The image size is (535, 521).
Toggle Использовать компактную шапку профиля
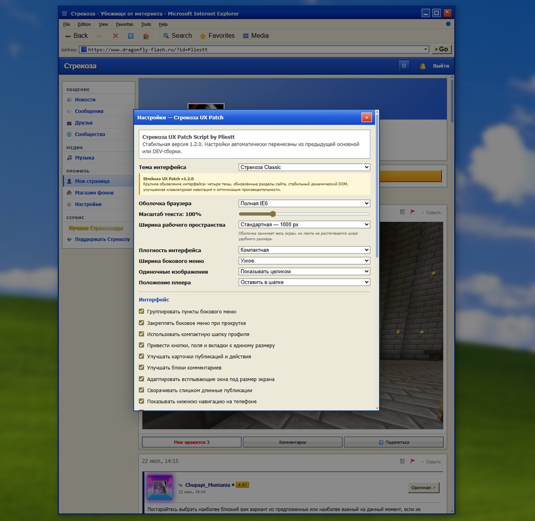pos(141,334)
